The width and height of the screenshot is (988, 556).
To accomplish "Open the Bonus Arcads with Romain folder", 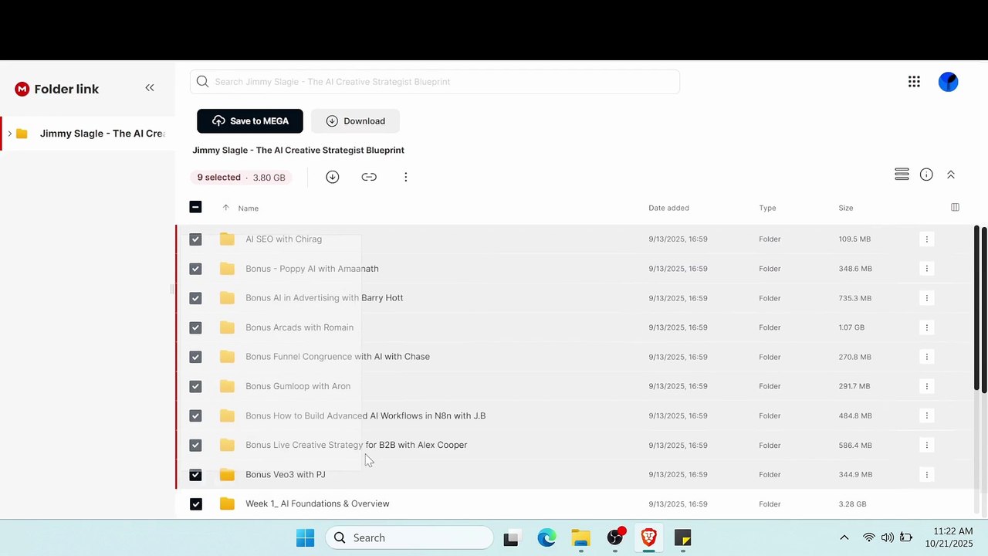I will pyautogui.click(x=299, y=327).
